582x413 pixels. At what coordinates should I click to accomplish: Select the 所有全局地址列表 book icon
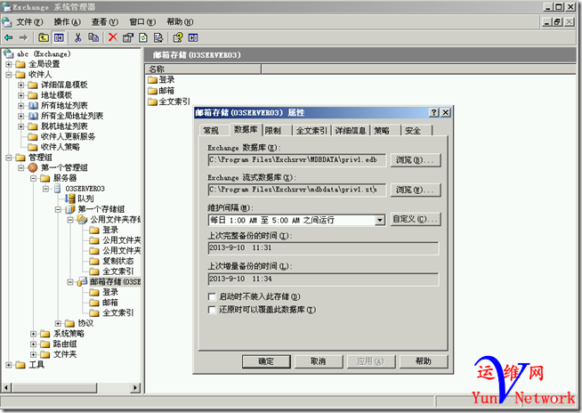[33, 116]
